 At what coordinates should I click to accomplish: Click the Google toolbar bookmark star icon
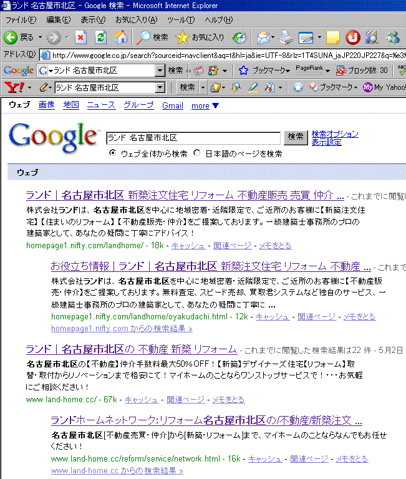[243, 70]
